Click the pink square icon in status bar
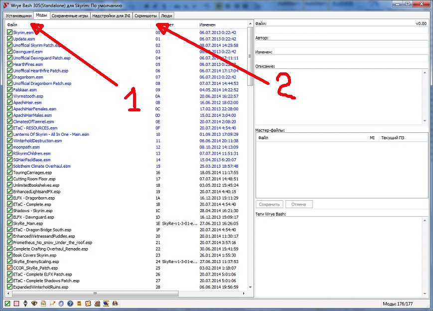This screenshot has height=311, width=433. (16, 304)
